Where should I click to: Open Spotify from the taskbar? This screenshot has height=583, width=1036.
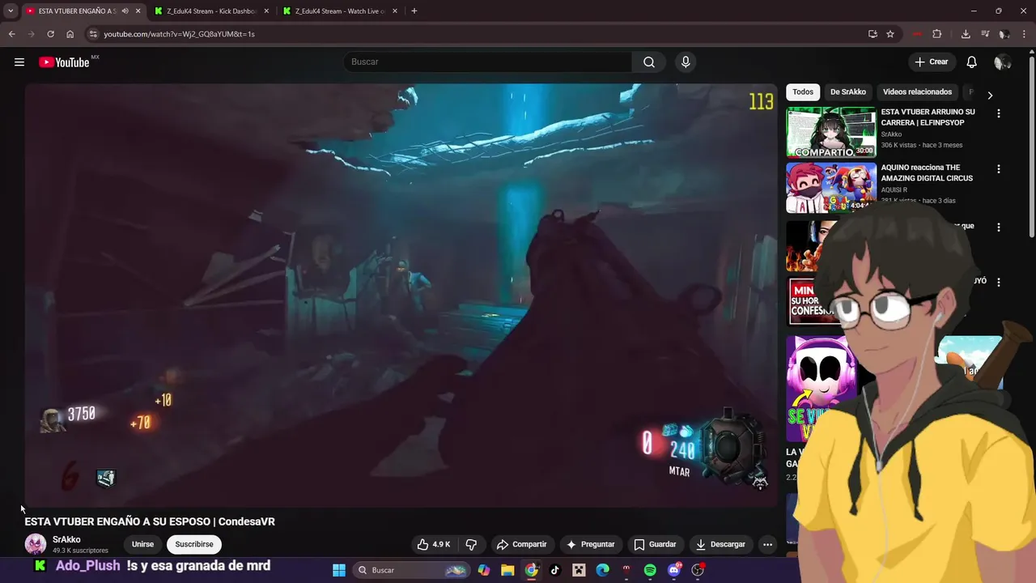click(650, 570)
